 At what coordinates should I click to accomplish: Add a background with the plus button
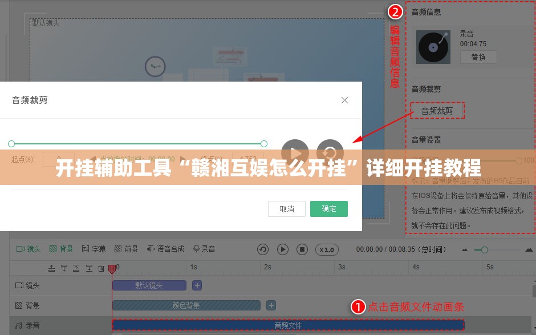tap(271, 305)
